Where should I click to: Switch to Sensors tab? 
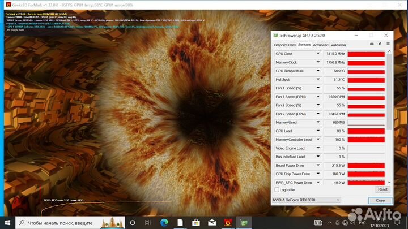coord(304,45)
